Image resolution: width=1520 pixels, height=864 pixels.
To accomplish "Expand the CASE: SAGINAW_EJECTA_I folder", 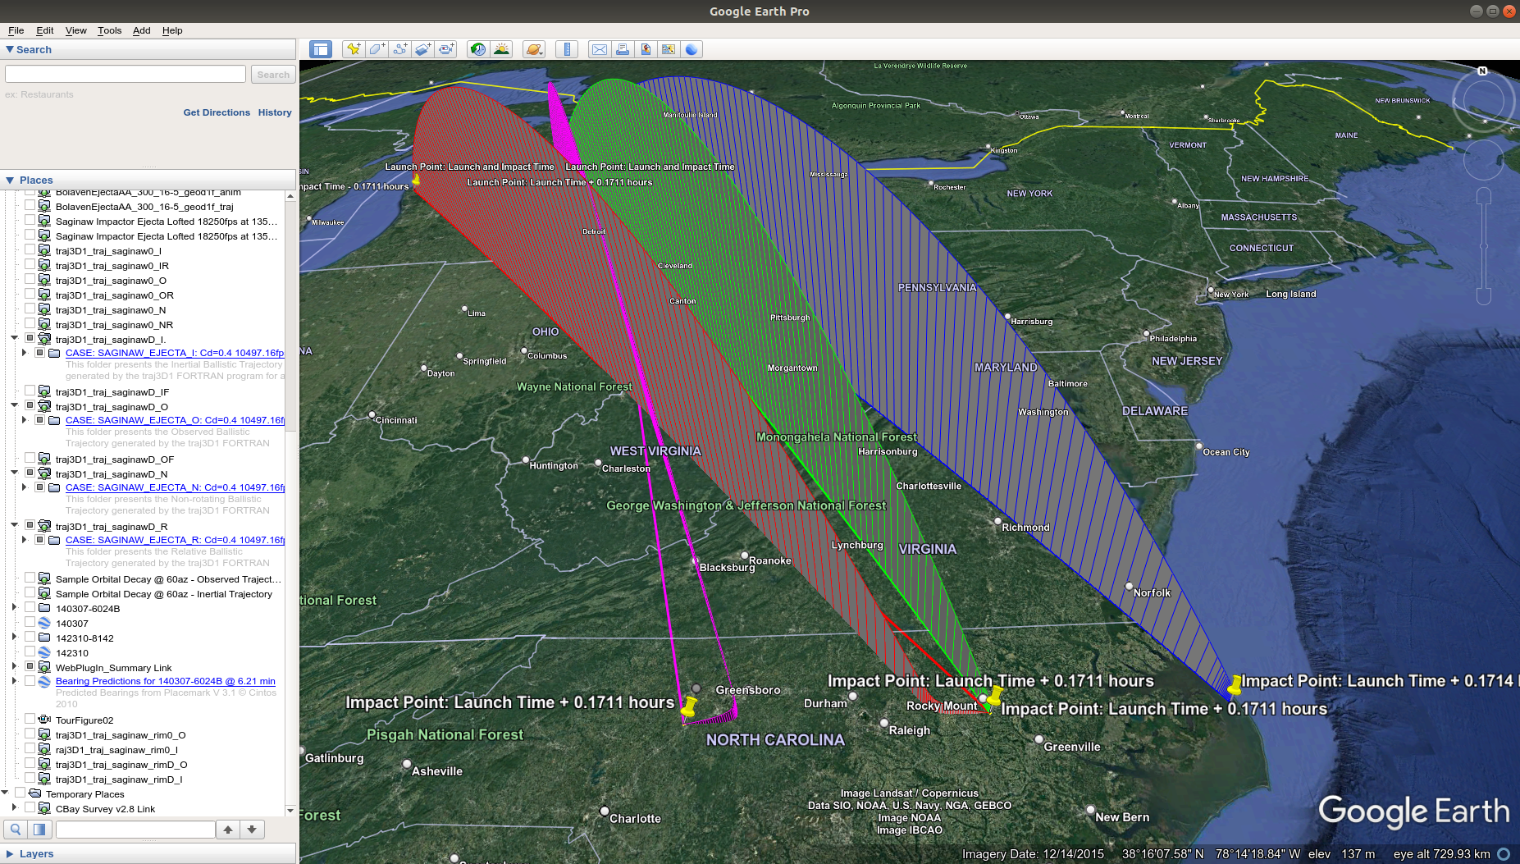I will [x=25, y=352].
